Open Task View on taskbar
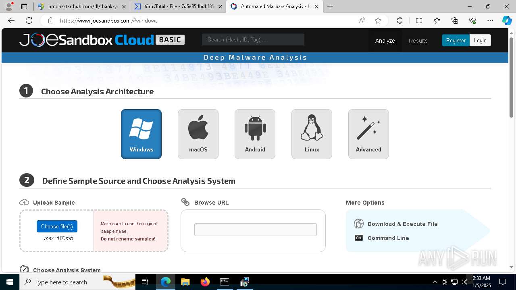Viewport: 516px width, 290px height. [145, 282]
